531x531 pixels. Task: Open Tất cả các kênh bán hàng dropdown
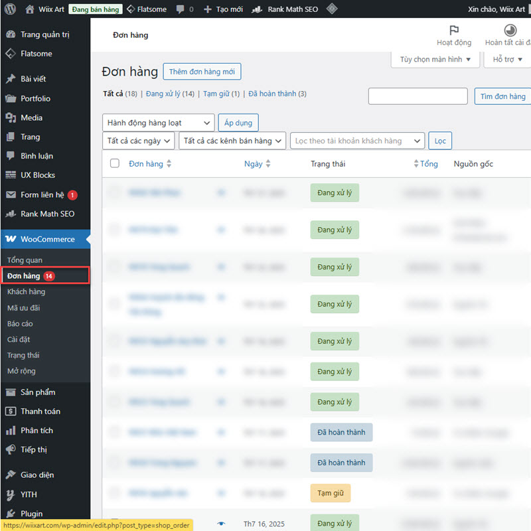tap(232, 141)
